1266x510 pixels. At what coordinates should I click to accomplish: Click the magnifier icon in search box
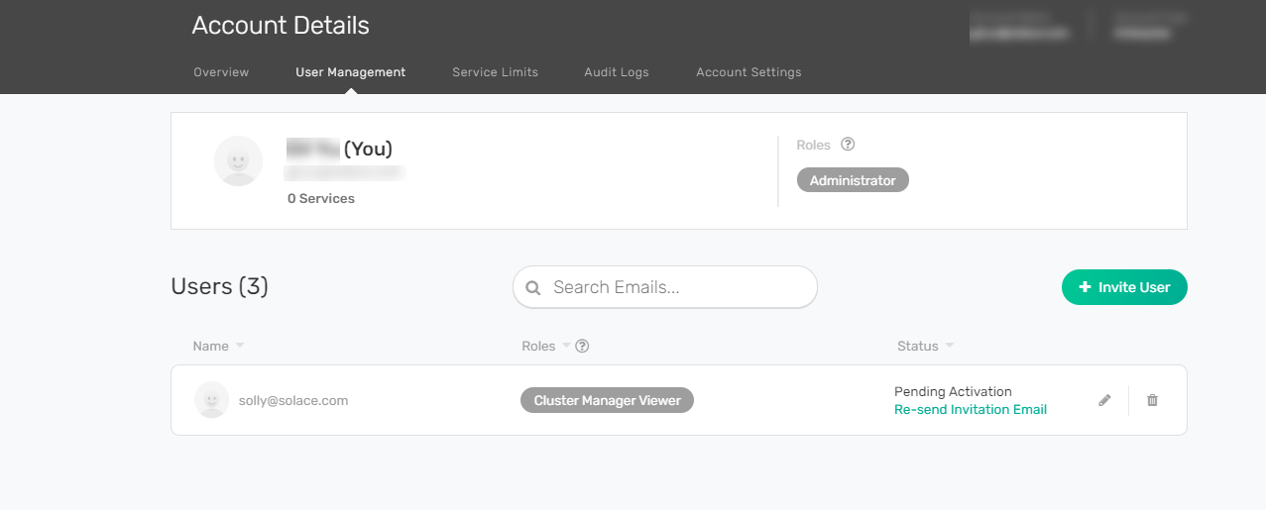(533, 288)
